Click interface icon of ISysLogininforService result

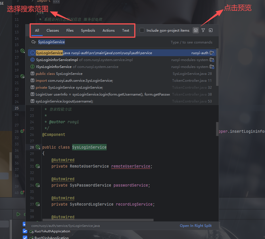pos(32,67)
